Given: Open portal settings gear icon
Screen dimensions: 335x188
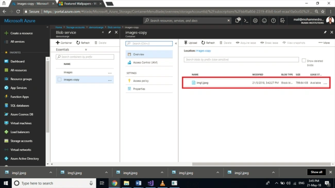Looking at the screenshot, I should 255,21.
